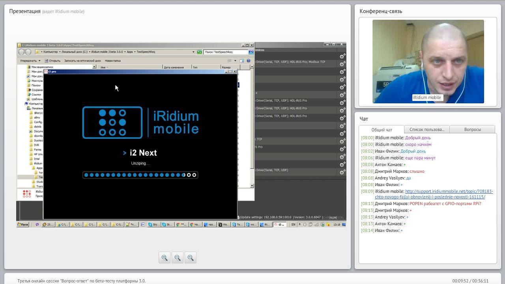
Task: Open the Explorer help icon
Action: (249, 61)
